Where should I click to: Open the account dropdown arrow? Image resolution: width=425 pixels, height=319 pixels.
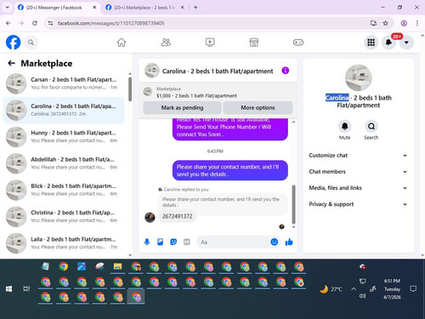[406, 43]
